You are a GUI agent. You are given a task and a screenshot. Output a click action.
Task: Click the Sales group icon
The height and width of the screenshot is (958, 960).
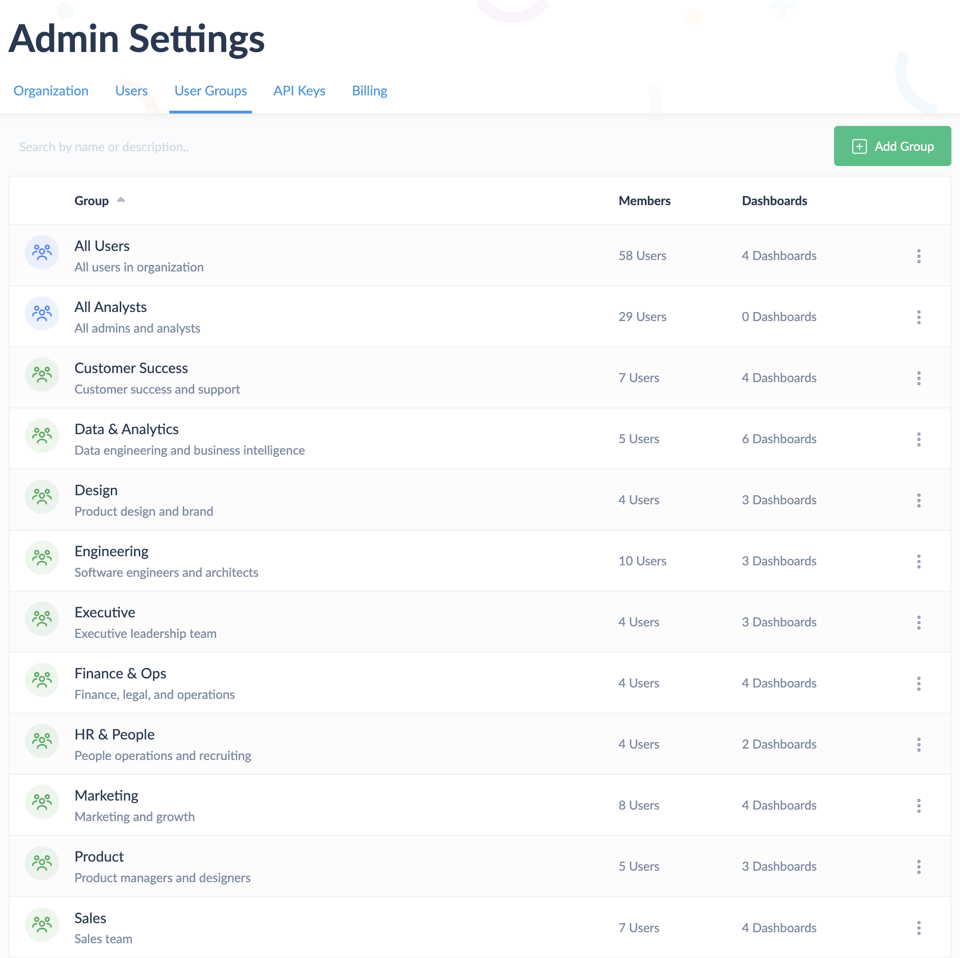click(x=42, y=925)
